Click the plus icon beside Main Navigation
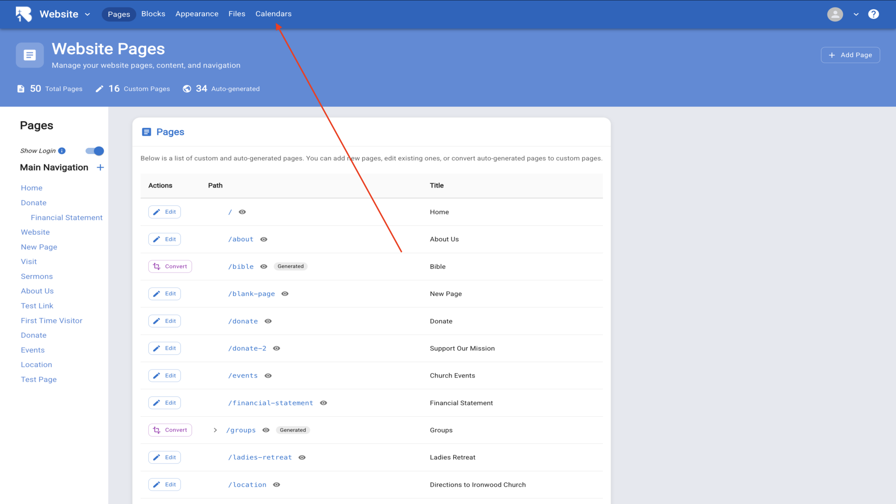The width and height of the screenshot is (896, 504). coord(100,168)
